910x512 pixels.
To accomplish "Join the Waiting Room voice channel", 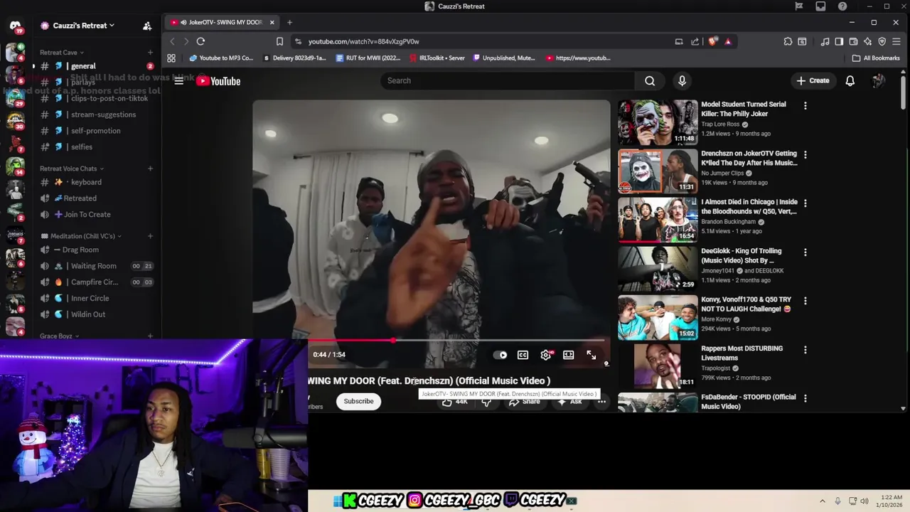I will pyautogui.click(x=97, y=266).
